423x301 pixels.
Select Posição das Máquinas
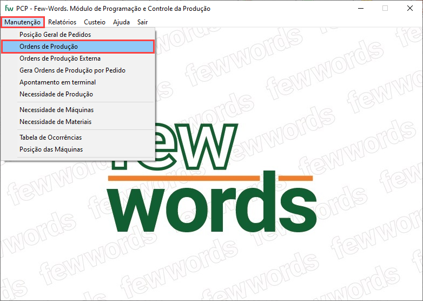point(78,149)
